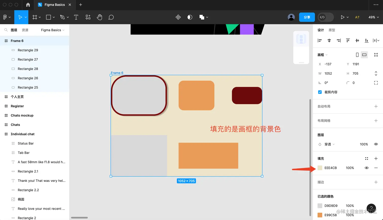Open the shape tools dropdown

tap(54, 17)
